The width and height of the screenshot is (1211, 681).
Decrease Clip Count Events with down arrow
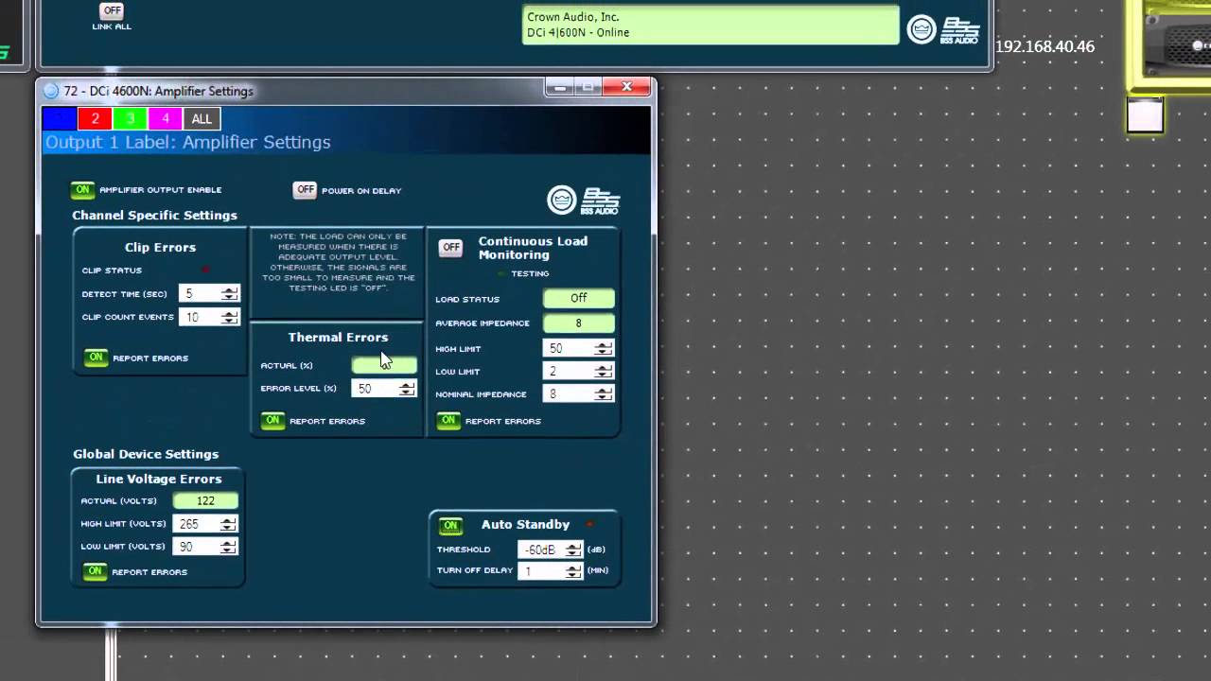230,321
